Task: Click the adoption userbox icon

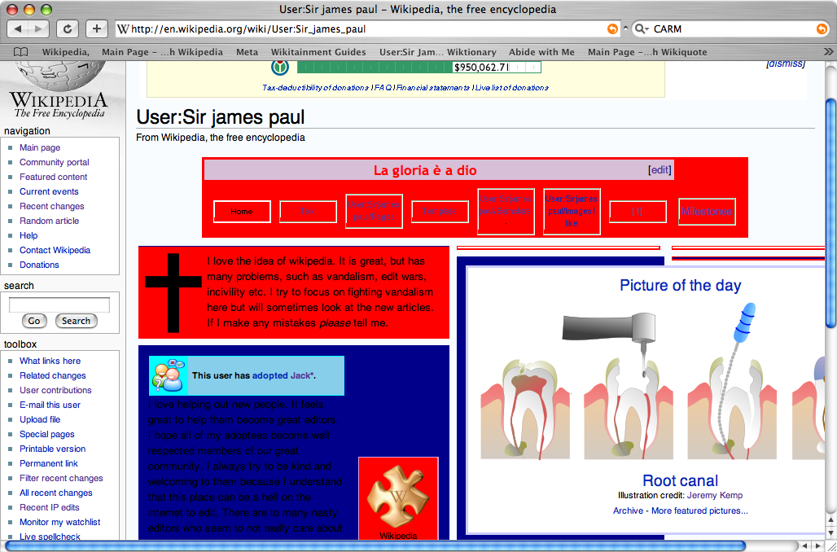Action: click(x=169, y=376)
